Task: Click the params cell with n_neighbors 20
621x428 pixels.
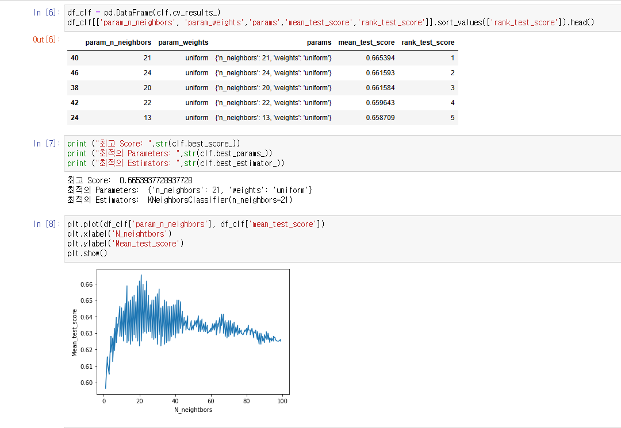Action: tap(273, 88)
